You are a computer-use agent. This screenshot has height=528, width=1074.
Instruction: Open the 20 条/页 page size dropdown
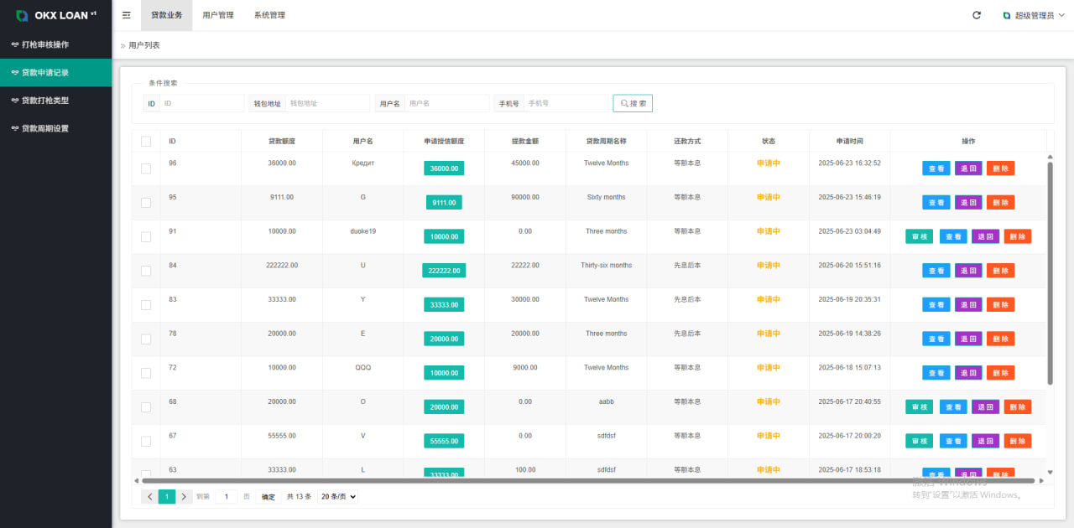(337, 496)
